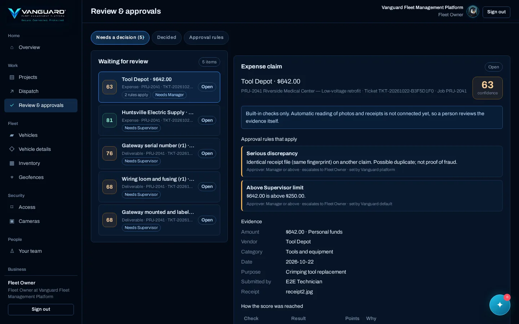Image resolution: width=519 pixels, height=324 pixels.
Task: Open the Cameras page
Action: [41, 221]
